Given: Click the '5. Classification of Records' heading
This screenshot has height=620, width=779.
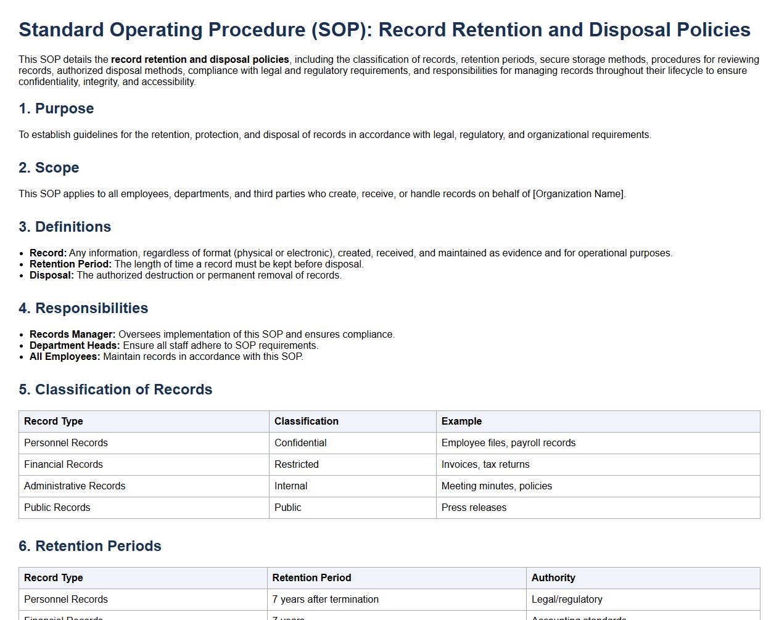Looking at the screenshot, I should (115, 390).
